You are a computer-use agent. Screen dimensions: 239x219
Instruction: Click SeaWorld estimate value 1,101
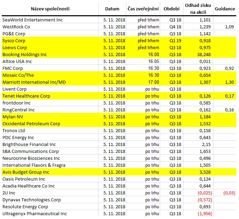pyautogui.click(x=205, y=20)
